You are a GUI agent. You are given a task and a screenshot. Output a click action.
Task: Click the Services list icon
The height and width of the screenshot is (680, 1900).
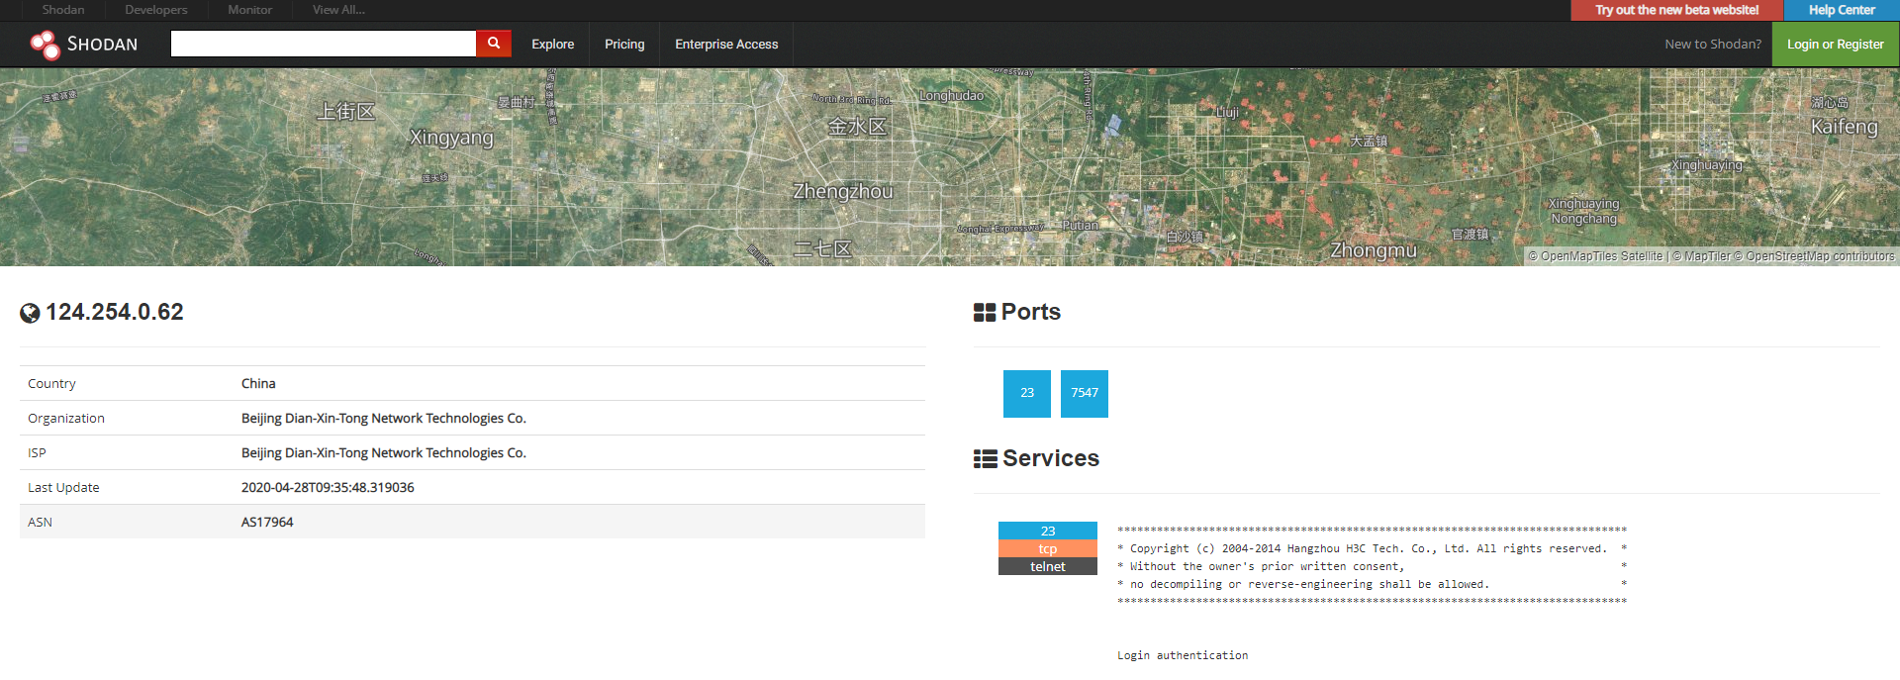click(986, 459)
